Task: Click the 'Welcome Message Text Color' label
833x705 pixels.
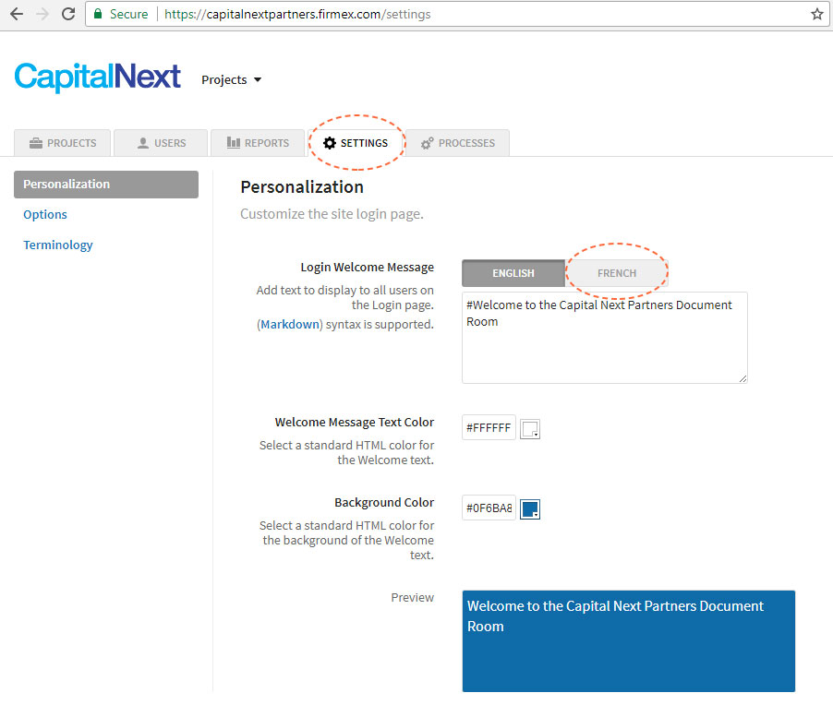Action: click(355, 422)
